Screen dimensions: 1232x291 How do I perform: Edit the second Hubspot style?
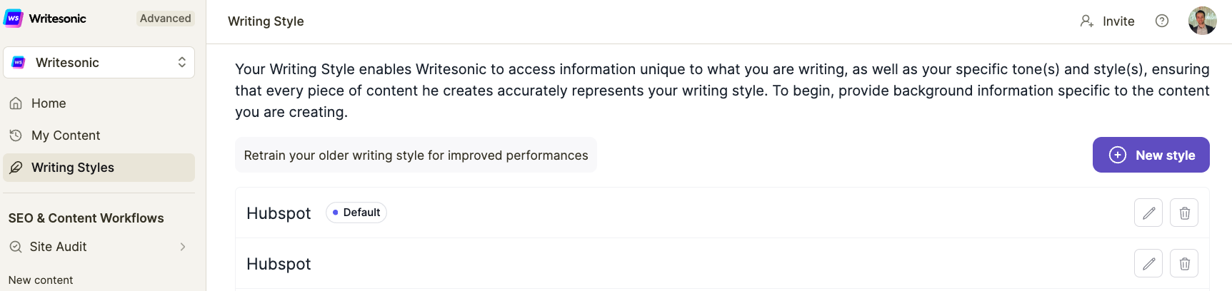pos(1148,263)
